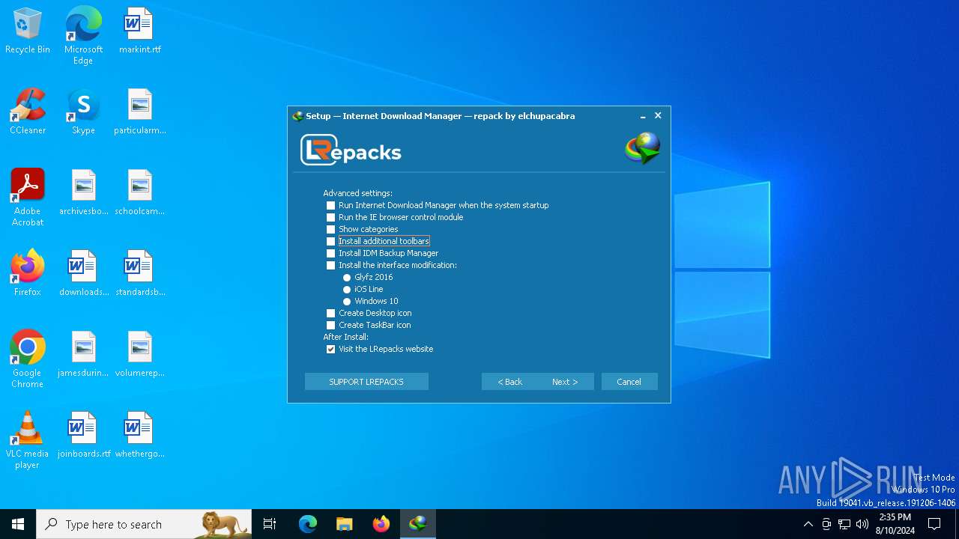This screenshot has height=539, width=959.
Task: Open the Recycle Bin desktop icon
Action: (x=28, y=31)
